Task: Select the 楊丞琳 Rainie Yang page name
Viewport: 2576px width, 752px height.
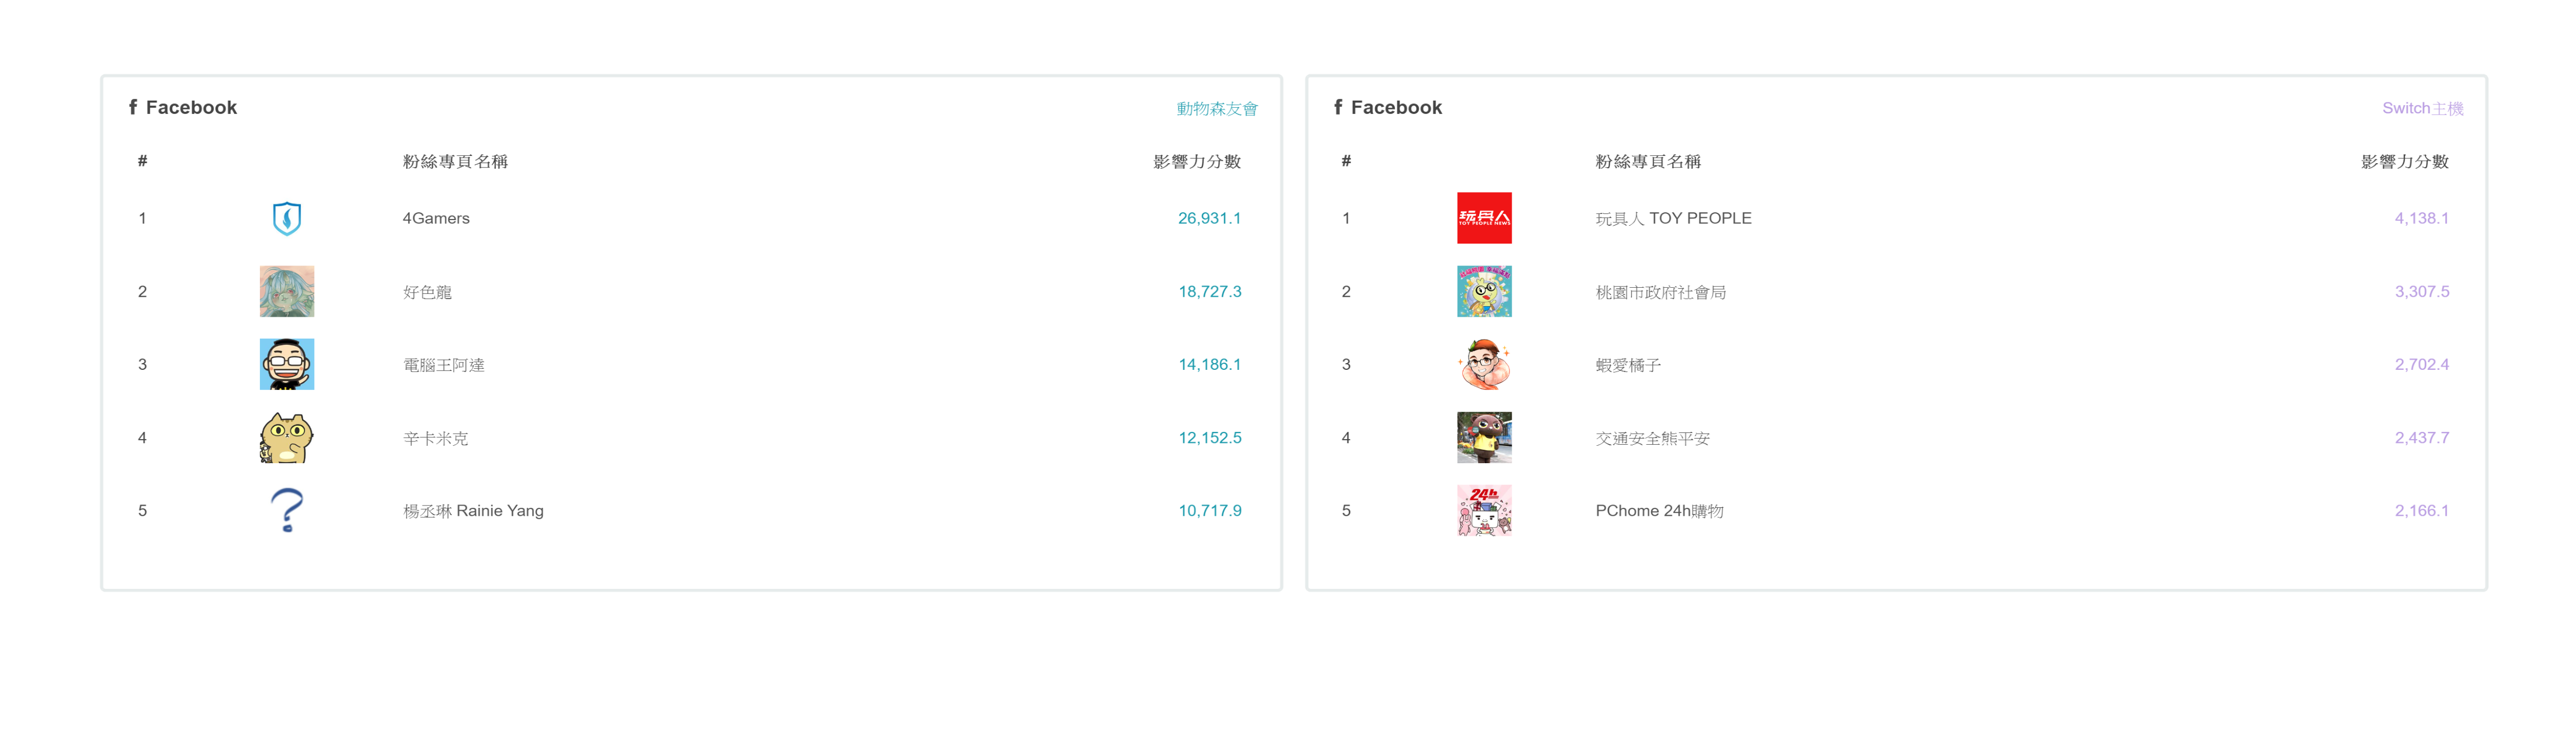Action: [x=473, y=511]
